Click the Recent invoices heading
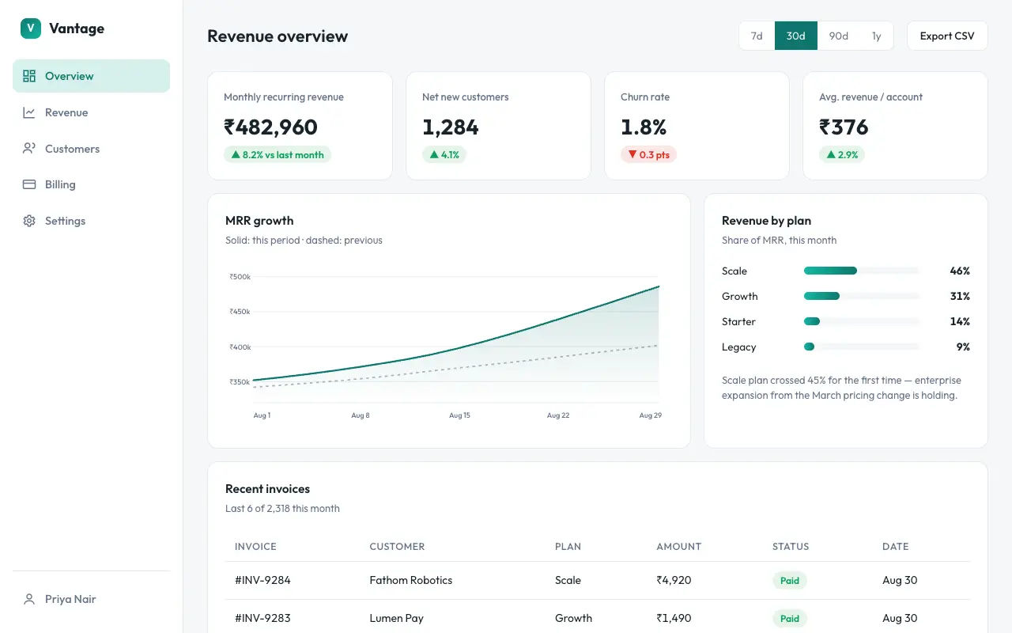Image resolution: width=1012 pixels, height=633 pixels. click(267, 489)
